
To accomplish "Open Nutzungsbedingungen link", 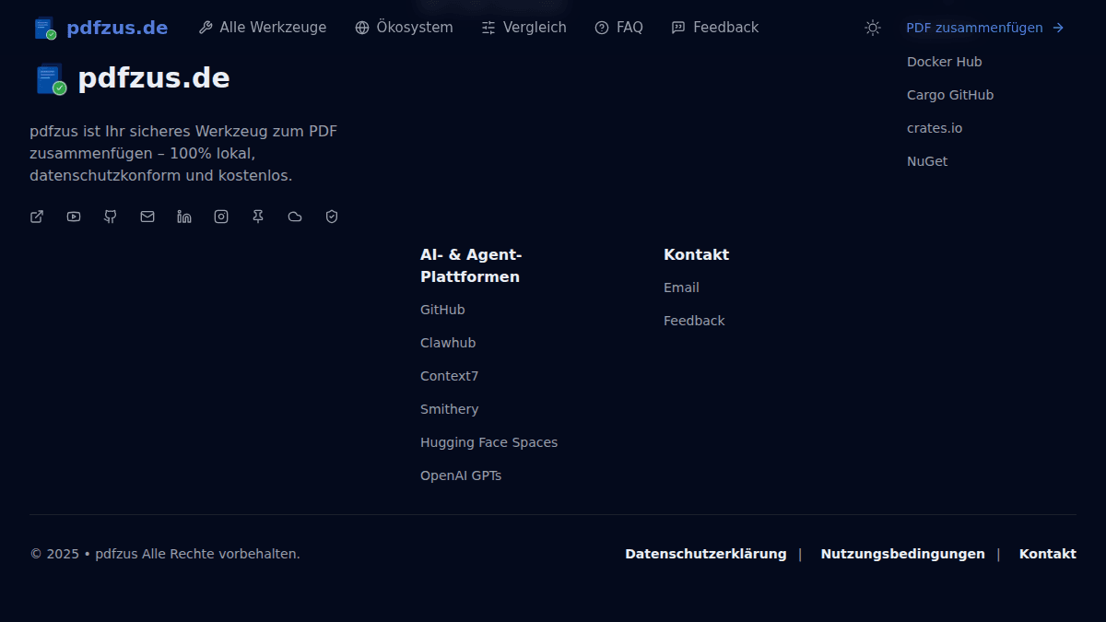I will [x=902, y=554].
